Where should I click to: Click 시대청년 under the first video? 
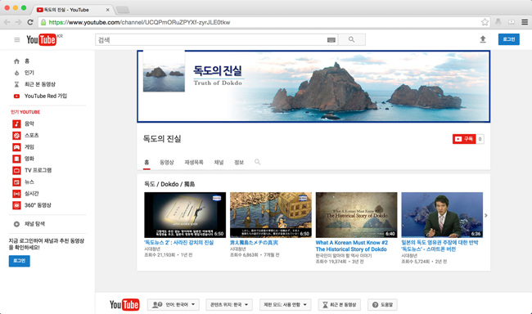tap(152, 249)
